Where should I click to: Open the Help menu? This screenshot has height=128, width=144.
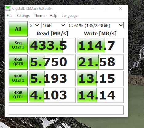coord(53,16)
